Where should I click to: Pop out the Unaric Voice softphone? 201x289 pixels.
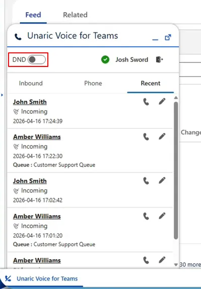tap(168, 37)
